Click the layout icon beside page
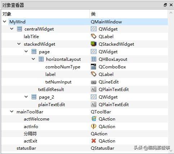Screen dimensions: 174x154 34,51
